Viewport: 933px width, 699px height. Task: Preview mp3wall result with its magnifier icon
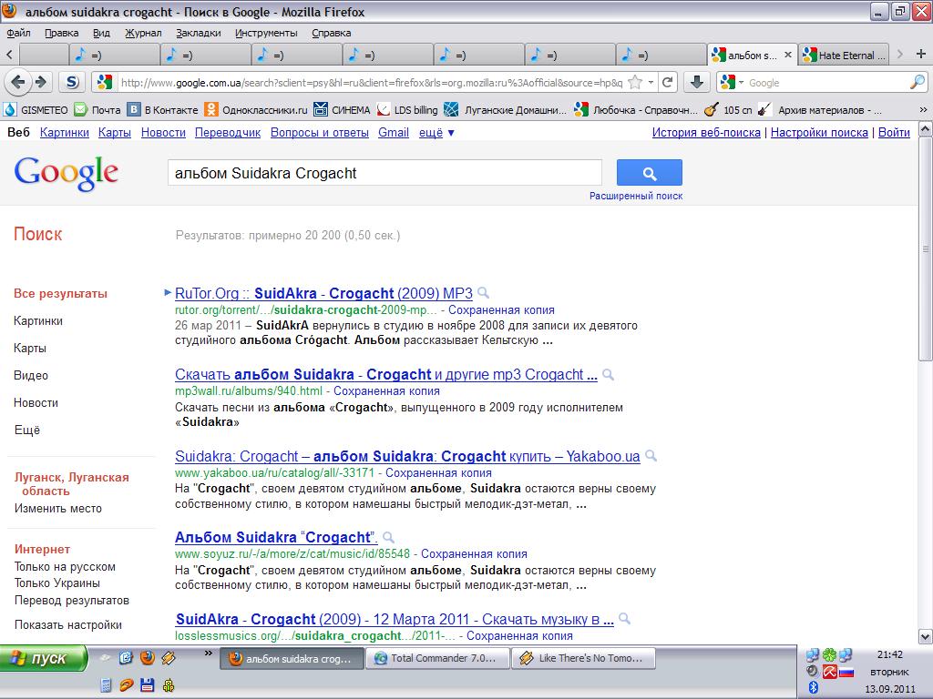(x=608, y=374)
